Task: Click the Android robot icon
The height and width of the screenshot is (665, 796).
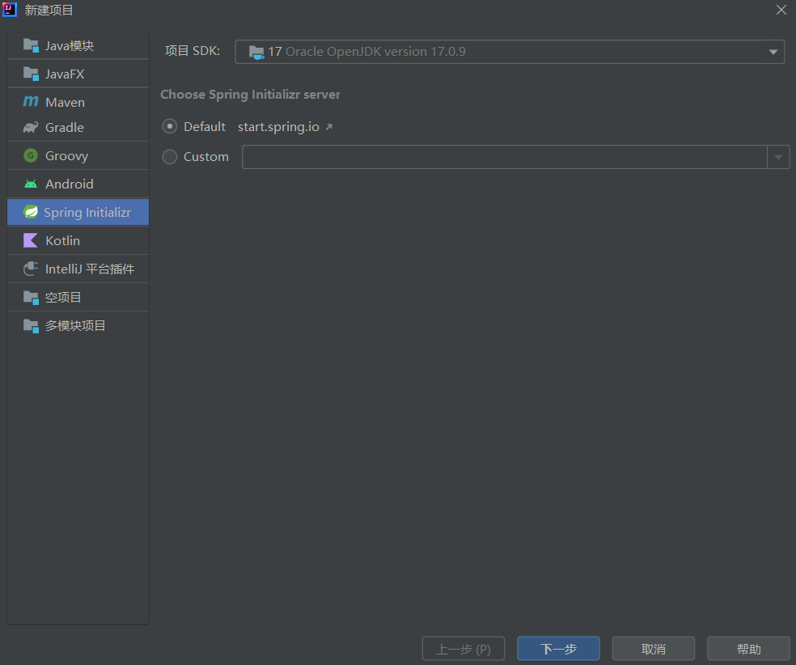Action: (x=31, y=184)
